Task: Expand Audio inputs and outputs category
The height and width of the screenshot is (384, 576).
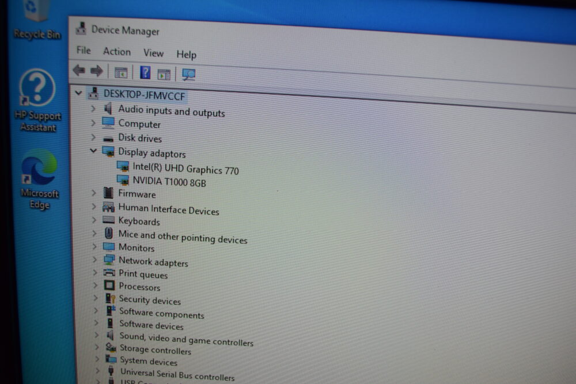Action: [x=93, y=108]
